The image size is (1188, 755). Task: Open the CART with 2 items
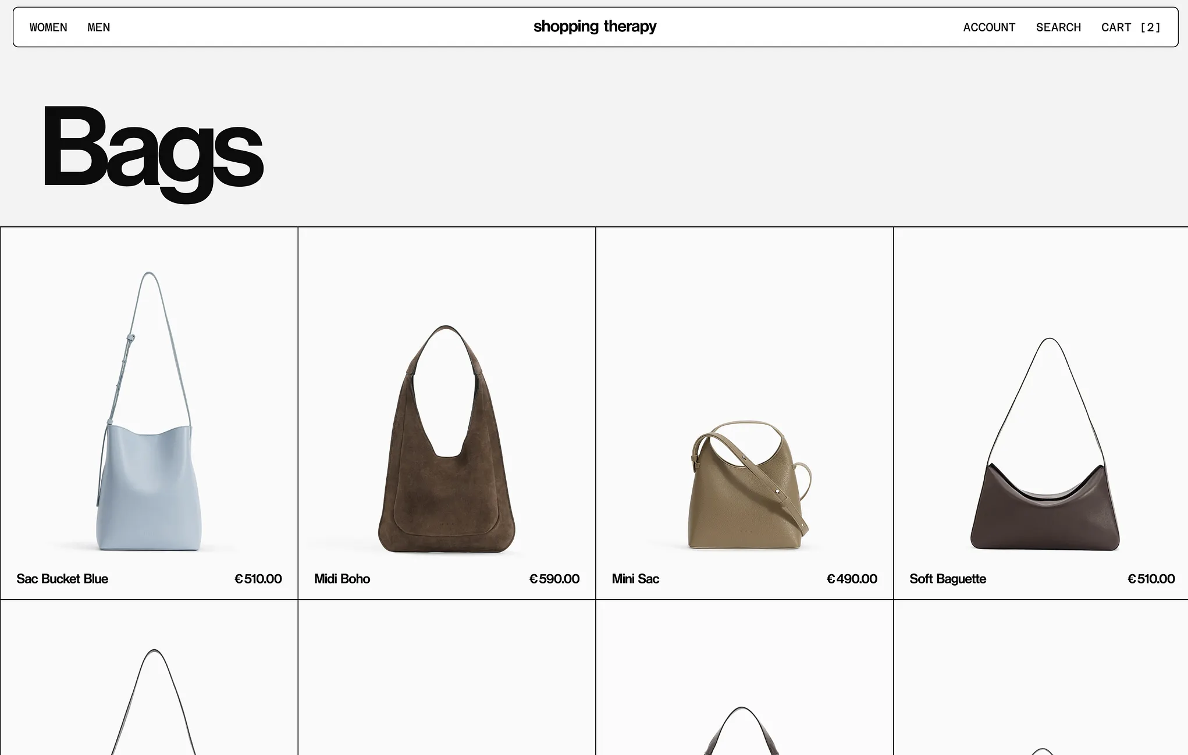1130,27
